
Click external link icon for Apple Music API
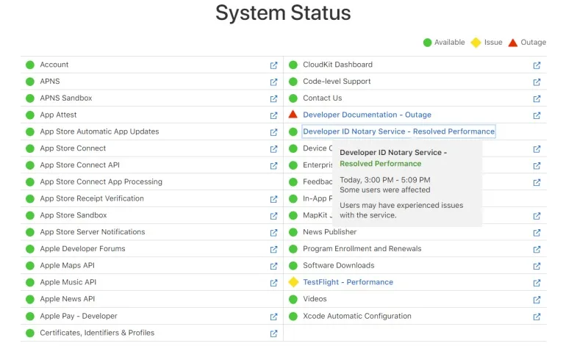[x=273, y=283]
